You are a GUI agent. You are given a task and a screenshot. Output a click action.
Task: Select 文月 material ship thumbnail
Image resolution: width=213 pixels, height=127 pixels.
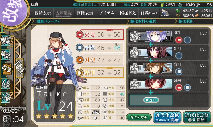pos(151,68)
